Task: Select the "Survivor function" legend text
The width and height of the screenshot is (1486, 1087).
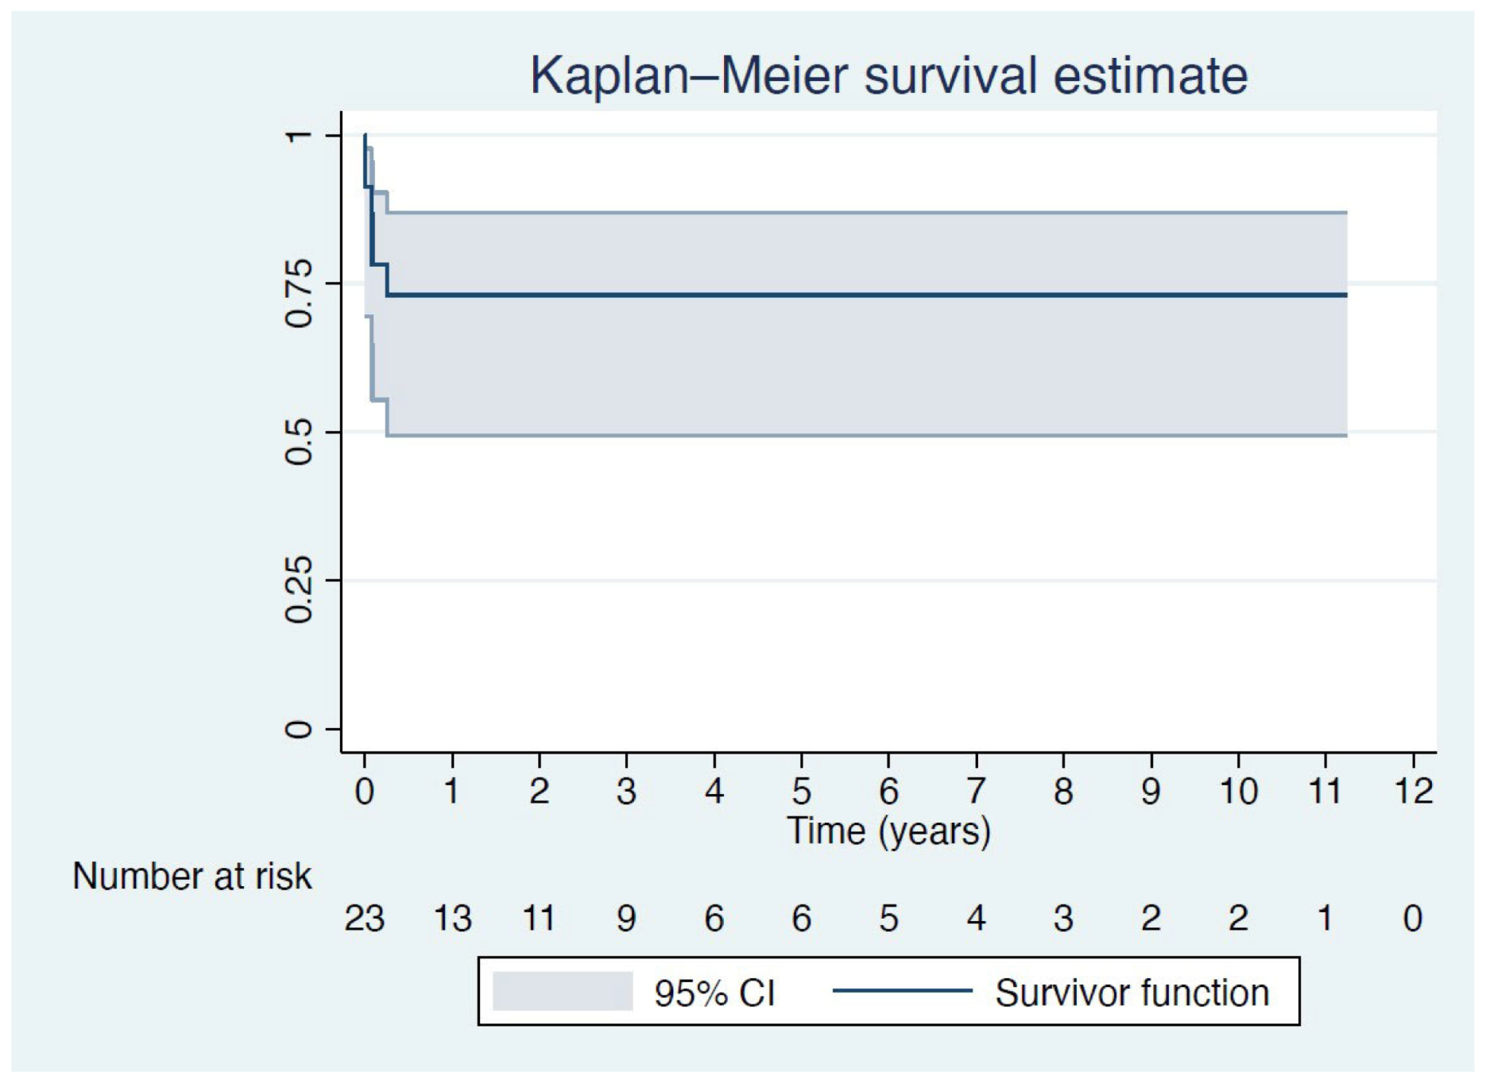Action: point(1132,993)
